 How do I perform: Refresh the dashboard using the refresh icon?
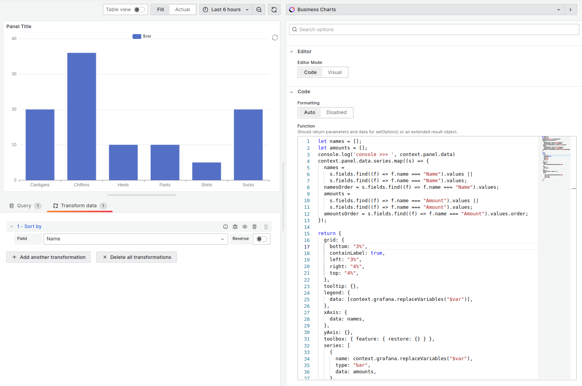(274, 9)
